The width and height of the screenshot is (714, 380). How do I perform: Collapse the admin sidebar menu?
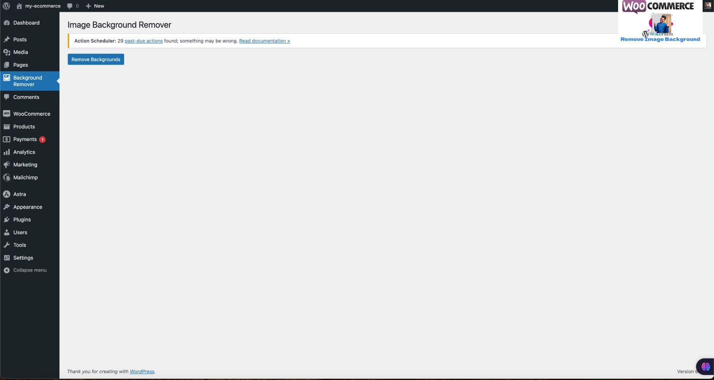(30, 270)
